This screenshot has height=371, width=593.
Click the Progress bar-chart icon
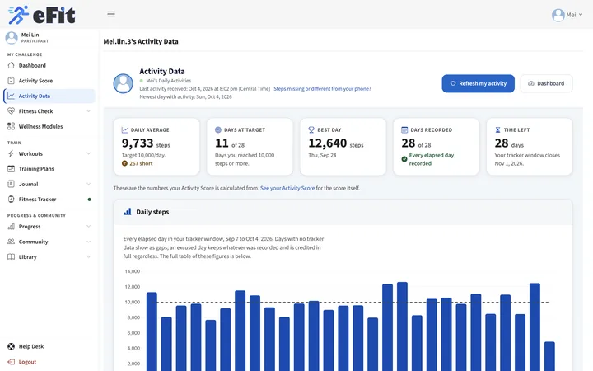click(x=11, y=227)
